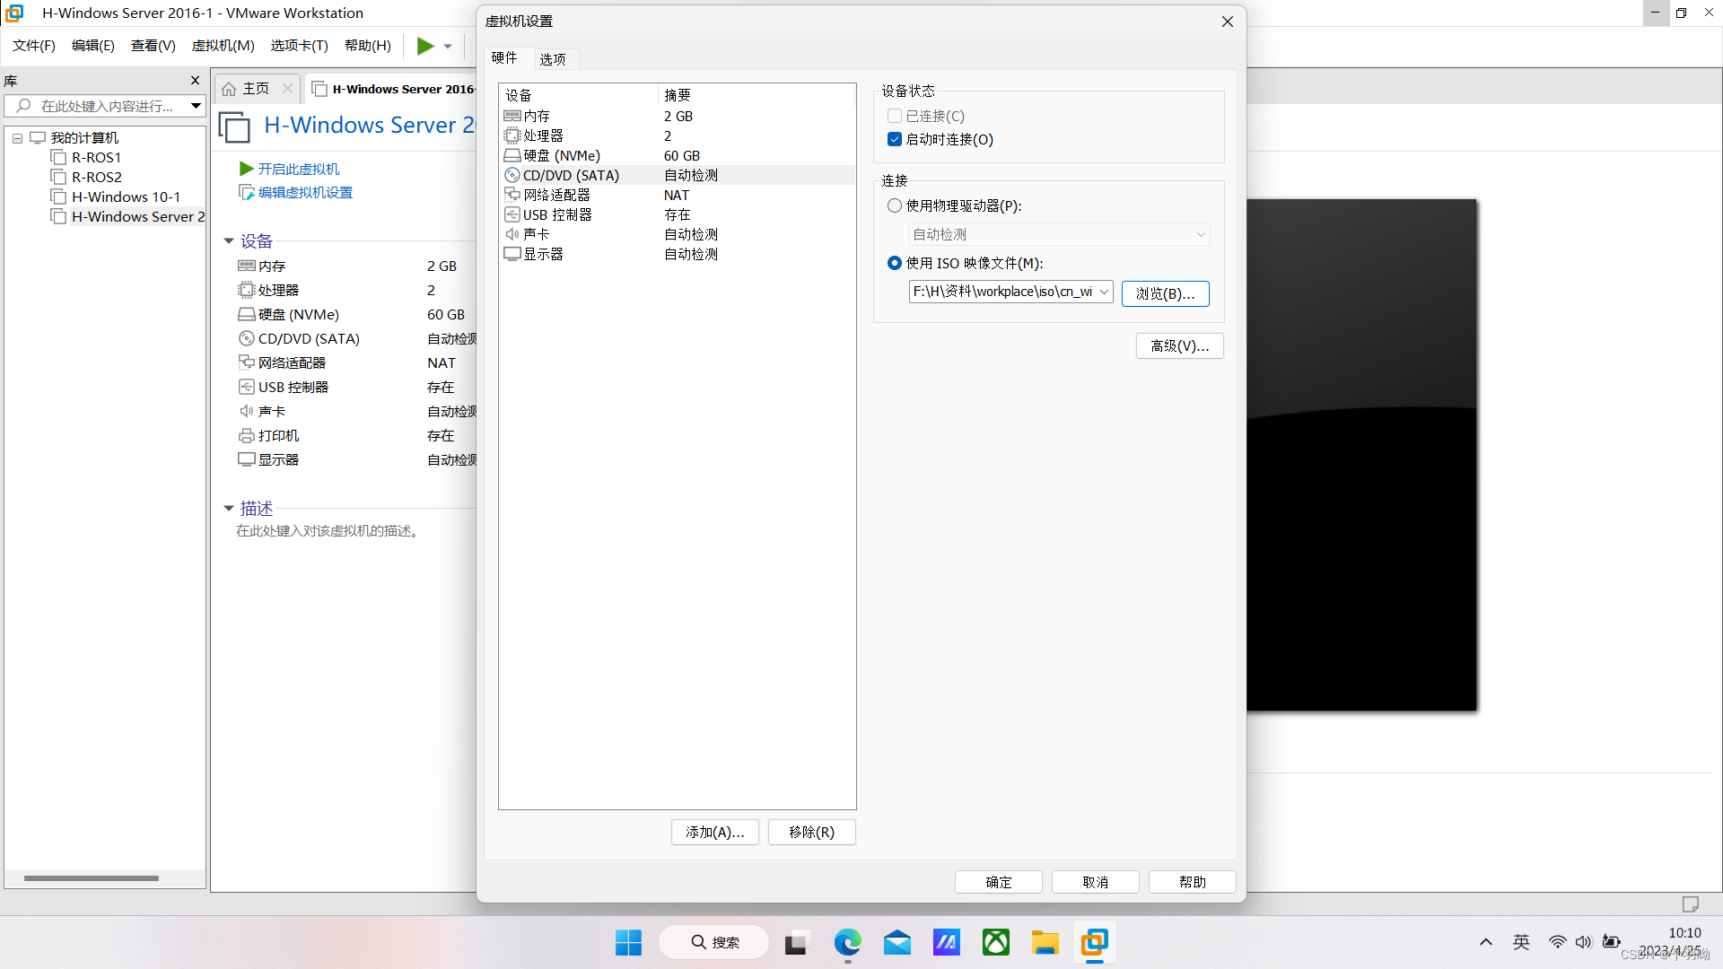Switch to the 选项 tab
The image size is (1723, 969).
point(553,59)
